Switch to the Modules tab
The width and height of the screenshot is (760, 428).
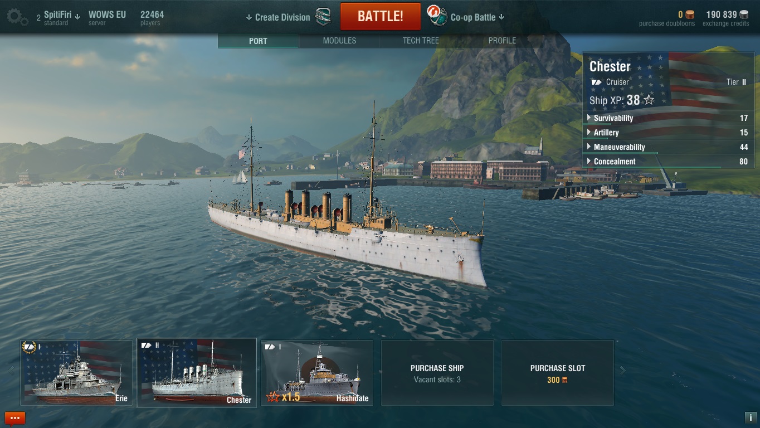[x=339, y=41]
